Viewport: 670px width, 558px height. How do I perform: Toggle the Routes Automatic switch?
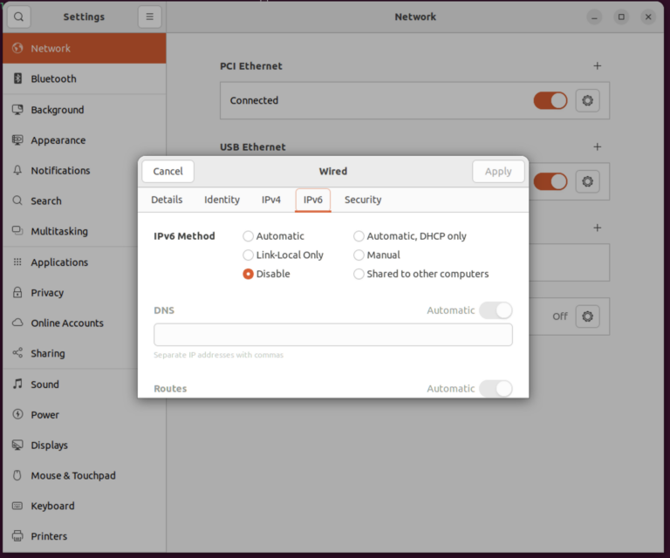496,388
